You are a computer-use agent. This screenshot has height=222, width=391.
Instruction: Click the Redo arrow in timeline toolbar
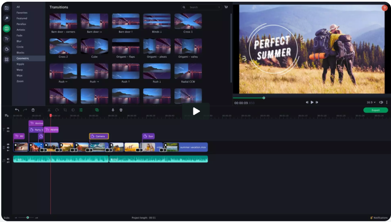click(25, 110)
